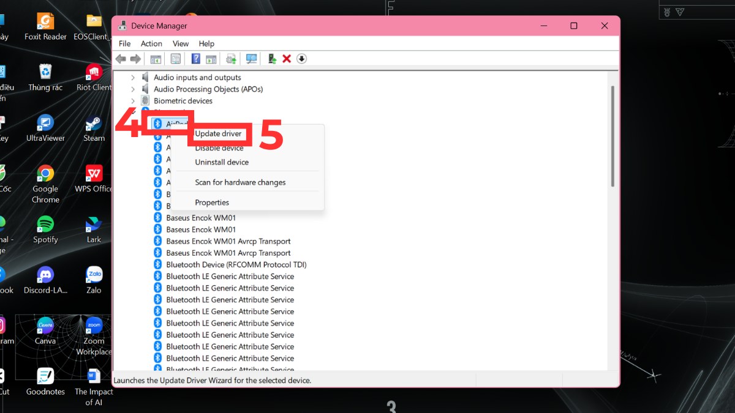Select the Thùng rác recycle bin icon
This screenshot has width=735, height=413.
click(45, 77)
